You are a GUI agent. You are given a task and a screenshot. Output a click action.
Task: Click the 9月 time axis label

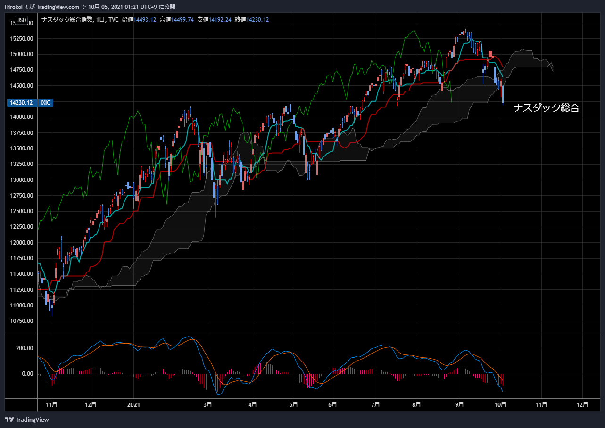pos(460,404)
